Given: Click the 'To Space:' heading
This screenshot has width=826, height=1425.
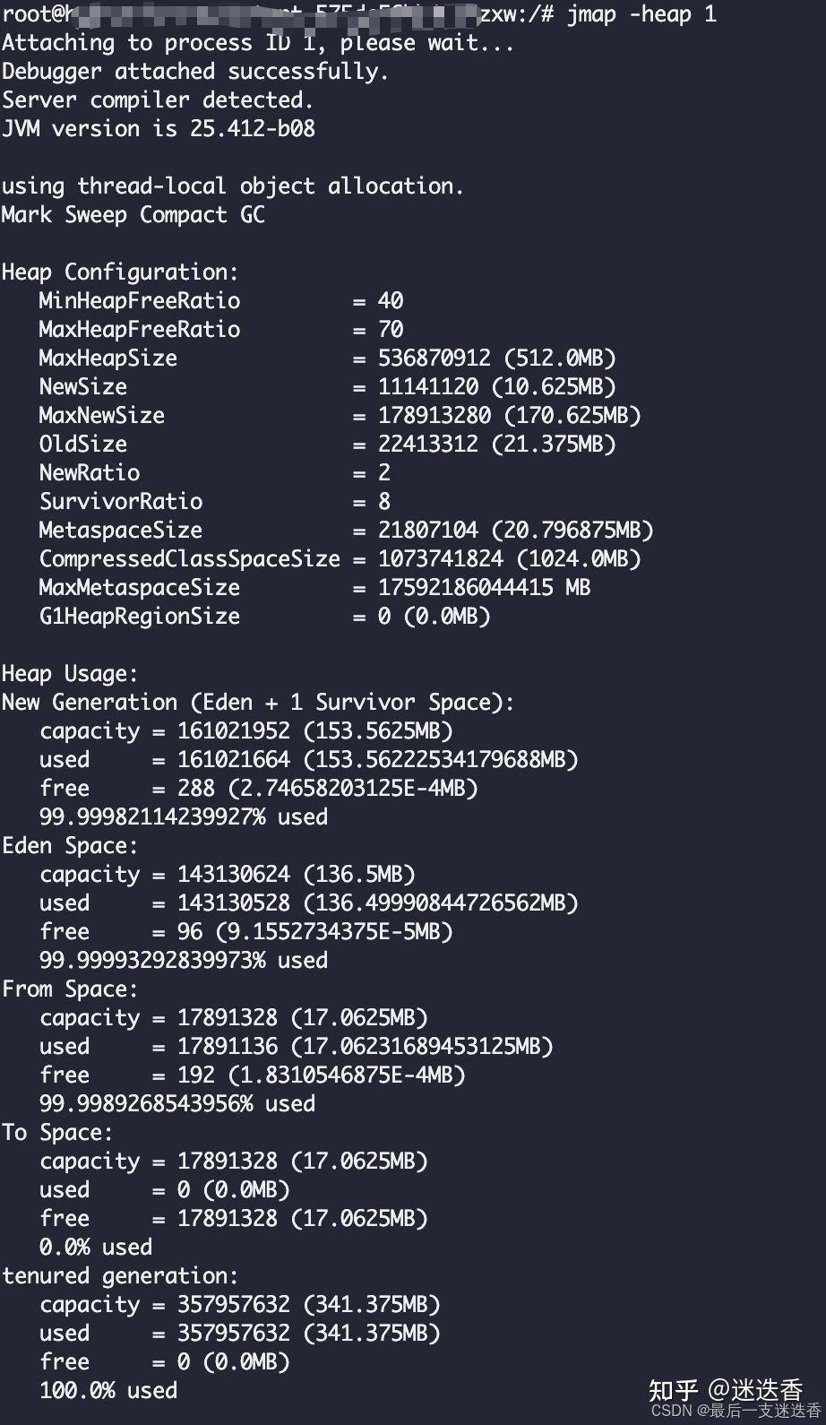Looking at the screenshot, I should pyautogui.click(x=57, y=1133).
